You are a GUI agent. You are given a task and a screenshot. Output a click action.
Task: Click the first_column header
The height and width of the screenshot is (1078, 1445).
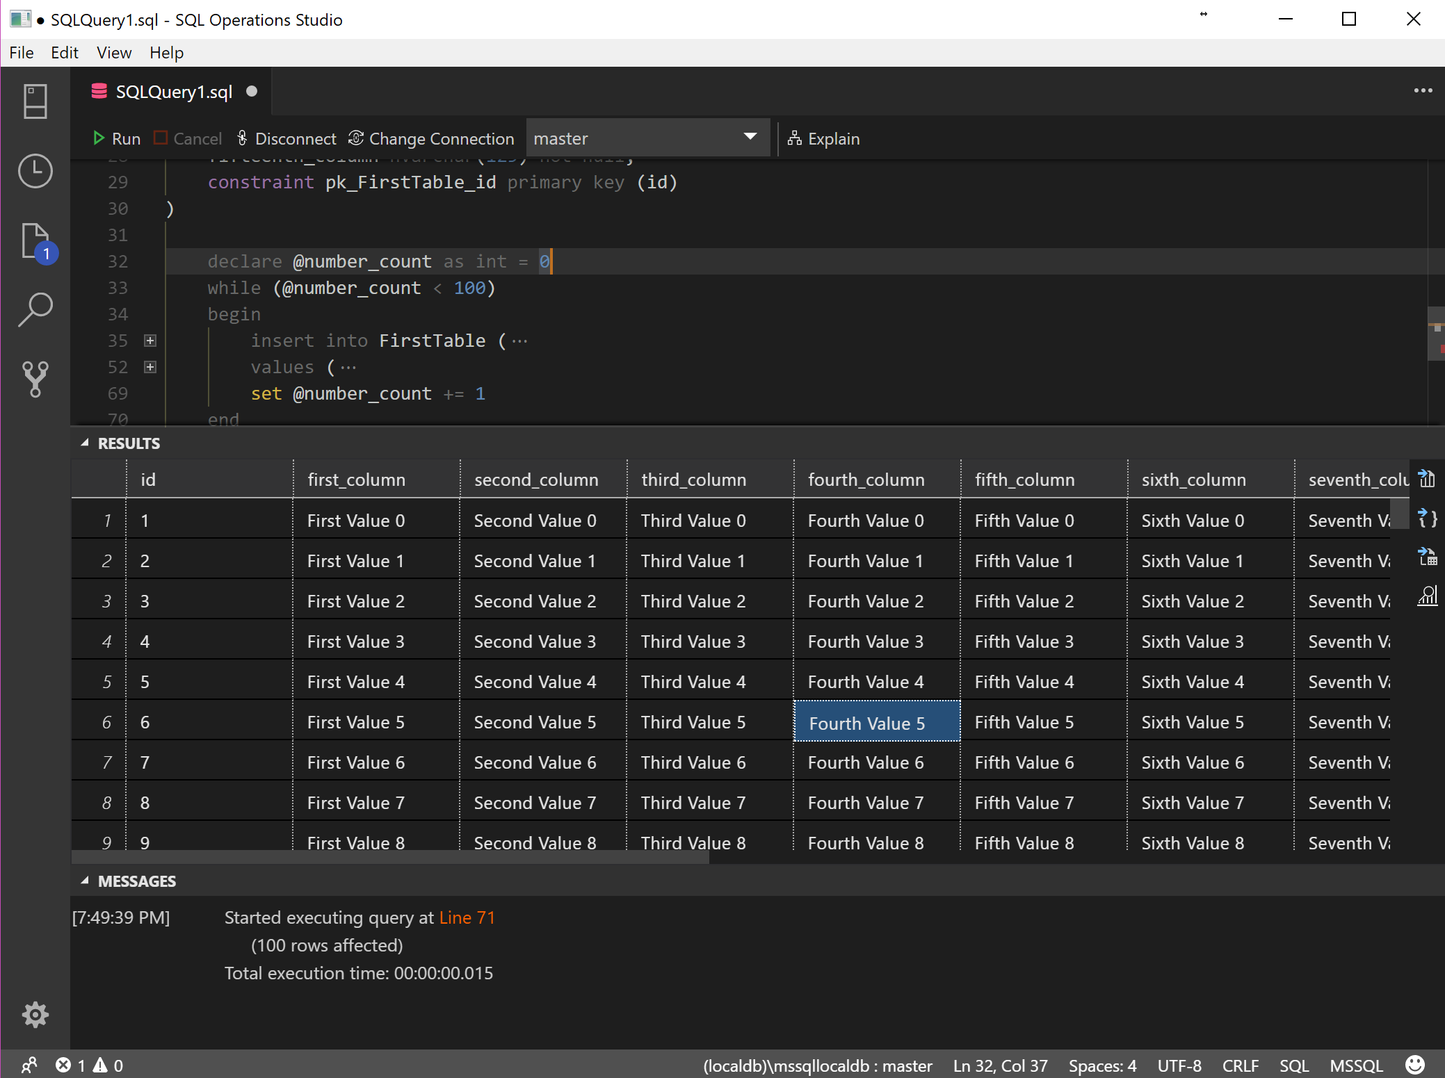tap(376, 480)
